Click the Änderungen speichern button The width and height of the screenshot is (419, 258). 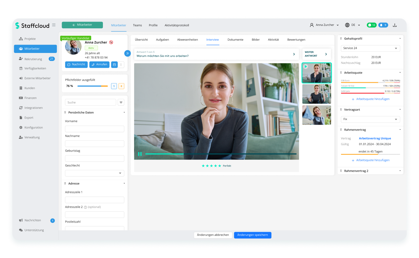252,235
